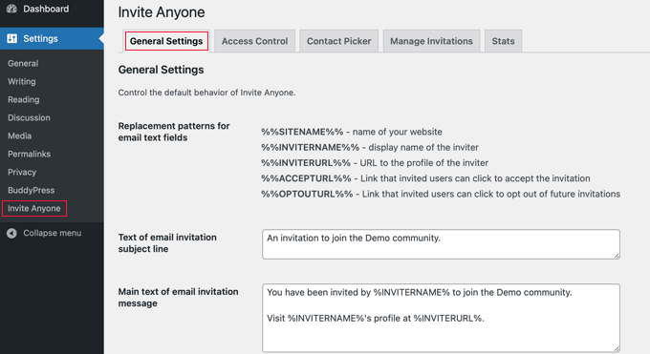The width and height of the screenshot is (650, 354).
Task: Select Invite Anyone in the sidebar
Action: coord(34,208)
